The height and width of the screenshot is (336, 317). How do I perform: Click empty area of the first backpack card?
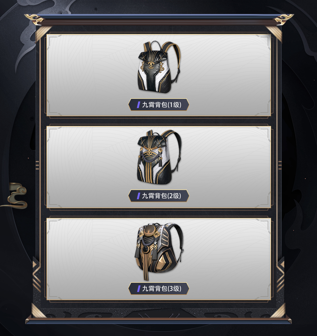(225, 75)
